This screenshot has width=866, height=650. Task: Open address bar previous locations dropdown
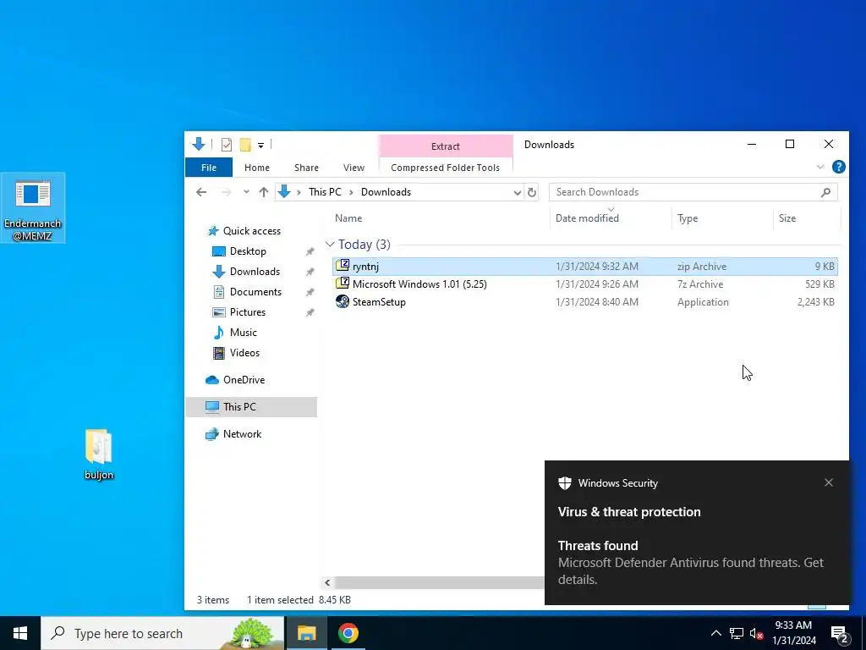coord(517,192)
